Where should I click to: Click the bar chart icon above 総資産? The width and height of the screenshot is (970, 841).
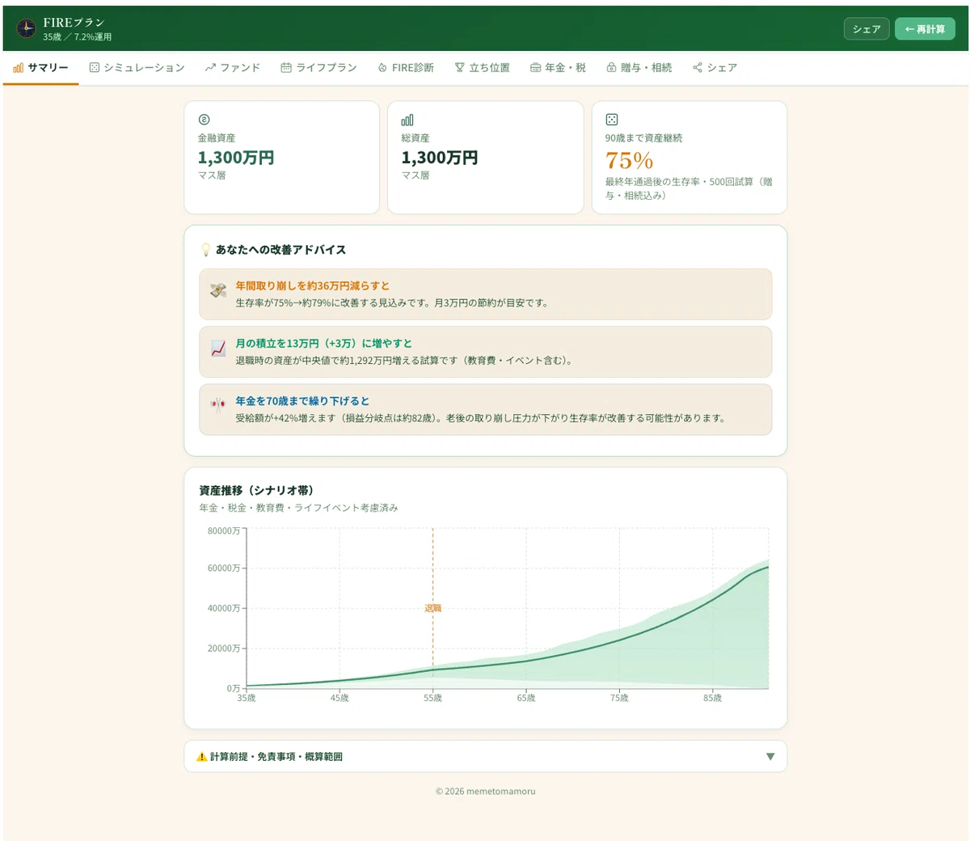click(407, 120)
